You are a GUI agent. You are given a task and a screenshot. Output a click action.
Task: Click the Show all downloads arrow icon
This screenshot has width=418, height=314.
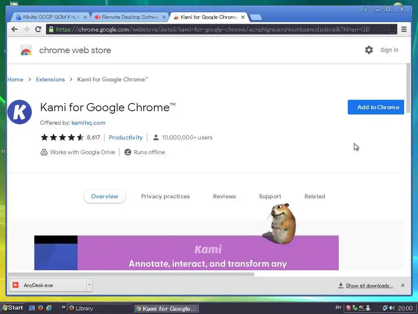(340, 285)
